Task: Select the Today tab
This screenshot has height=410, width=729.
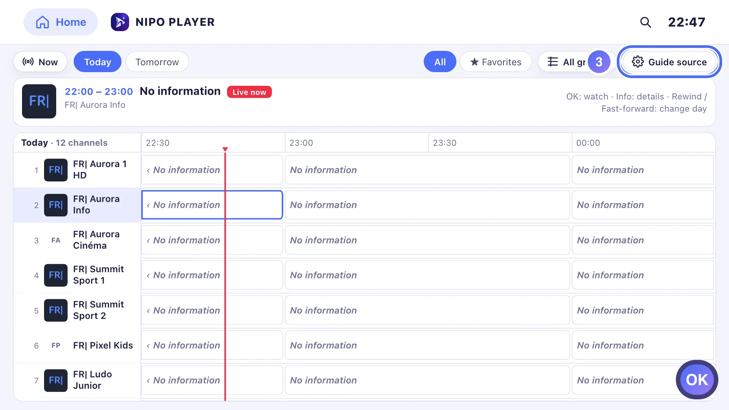Action: click(98, 62)
